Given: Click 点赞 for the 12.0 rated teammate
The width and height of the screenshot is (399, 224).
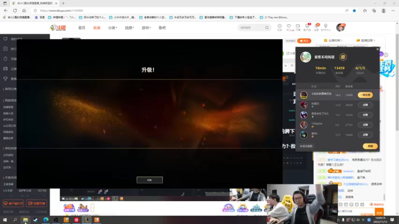Looking at the screenshot, I should tap(365, 105).
